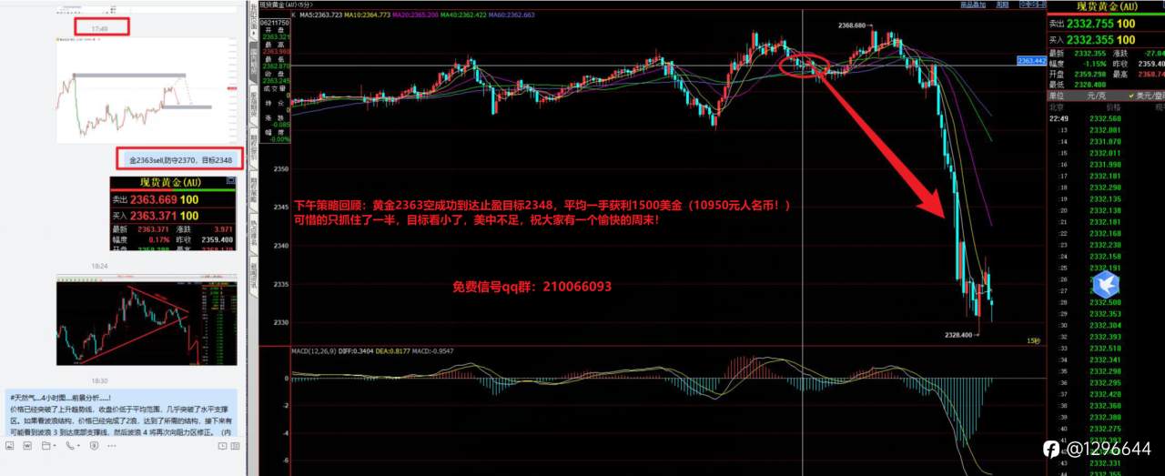Select the checked 美元/盎司 unit option
The image size is (1165, 476).
pyautogui.click(x=1147, y=96)
